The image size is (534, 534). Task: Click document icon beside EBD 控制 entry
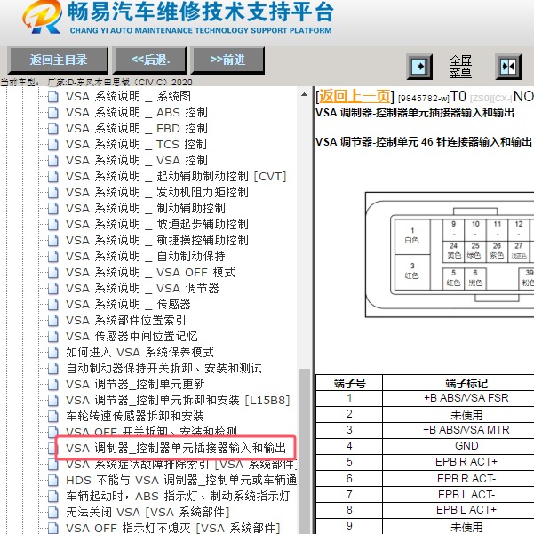(52, 129)
